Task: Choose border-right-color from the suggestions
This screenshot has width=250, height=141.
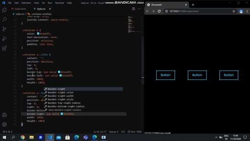Action: click(x=83, y=92)
